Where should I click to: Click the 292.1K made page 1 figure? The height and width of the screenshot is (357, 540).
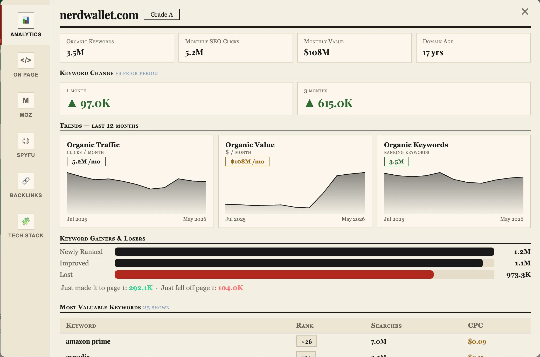[x=141, y=288]
